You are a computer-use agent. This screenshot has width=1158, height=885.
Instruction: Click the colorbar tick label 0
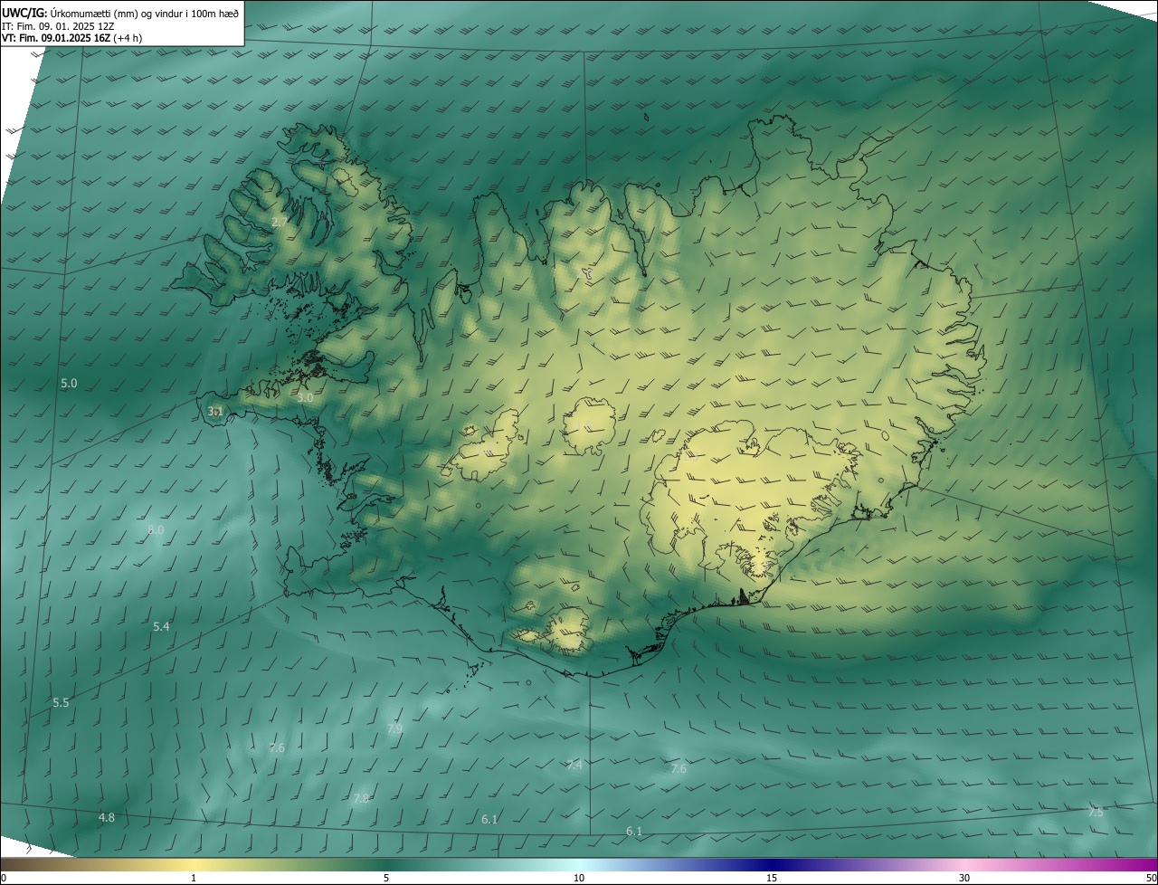click(4, 878)
